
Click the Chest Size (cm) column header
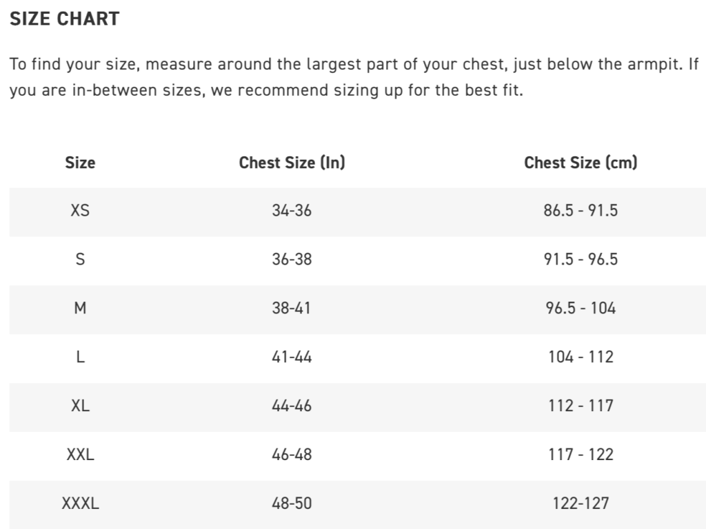[x=581, y=163]
